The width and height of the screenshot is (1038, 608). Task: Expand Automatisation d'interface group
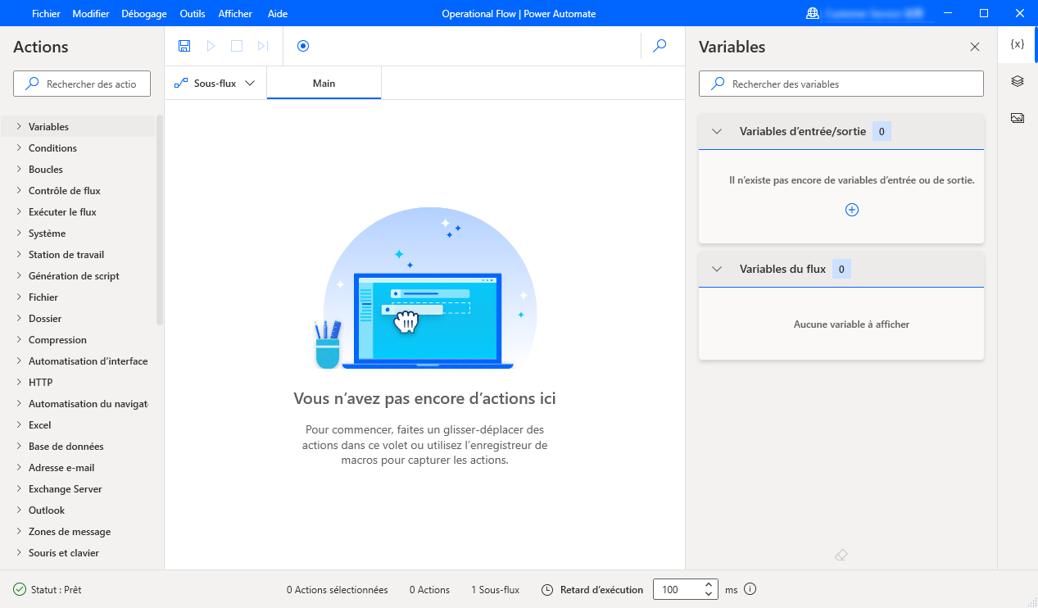19,361
